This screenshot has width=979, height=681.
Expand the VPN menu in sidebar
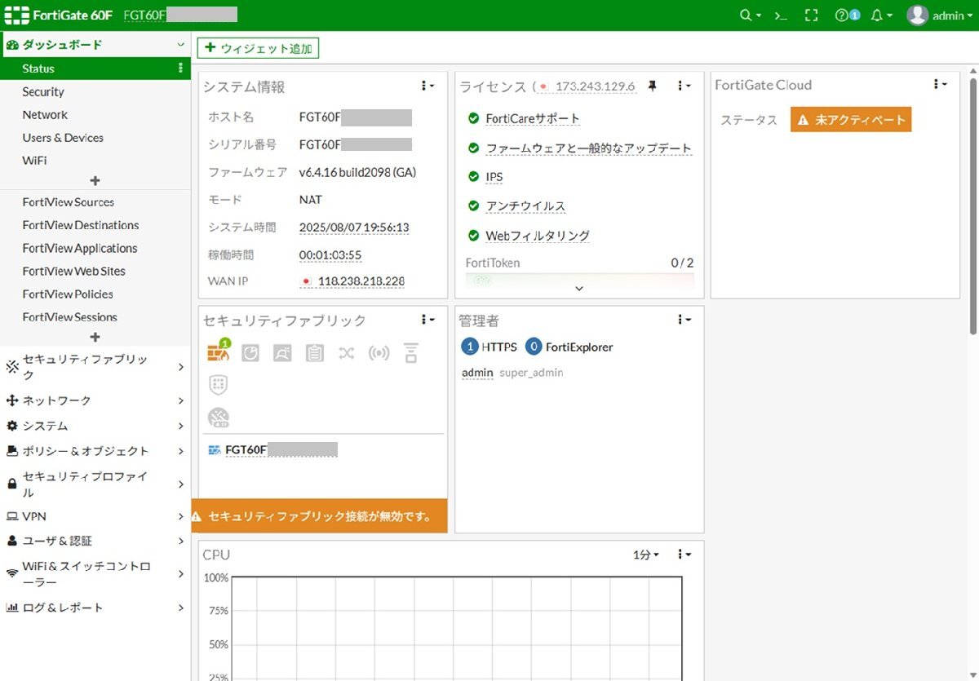[x=95, y=516]
